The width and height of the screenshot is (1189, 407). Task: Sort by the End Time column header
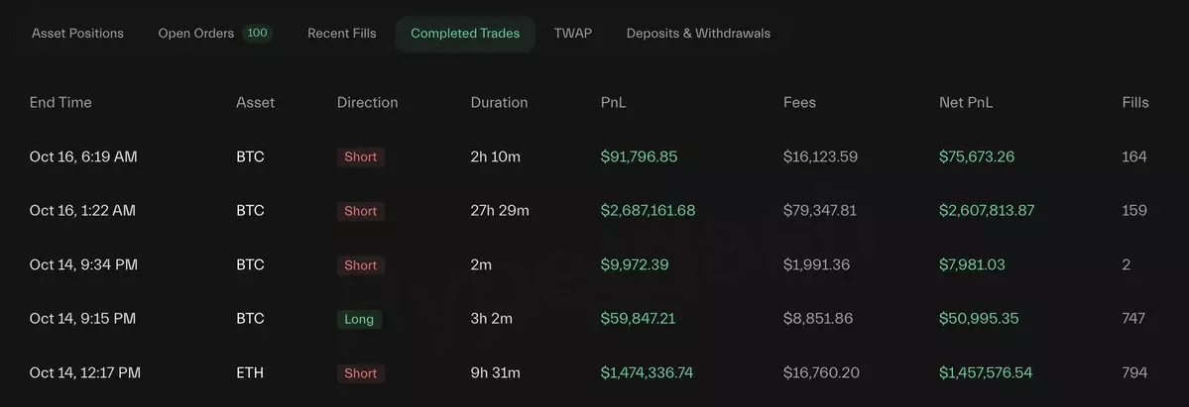coord(60,103)
